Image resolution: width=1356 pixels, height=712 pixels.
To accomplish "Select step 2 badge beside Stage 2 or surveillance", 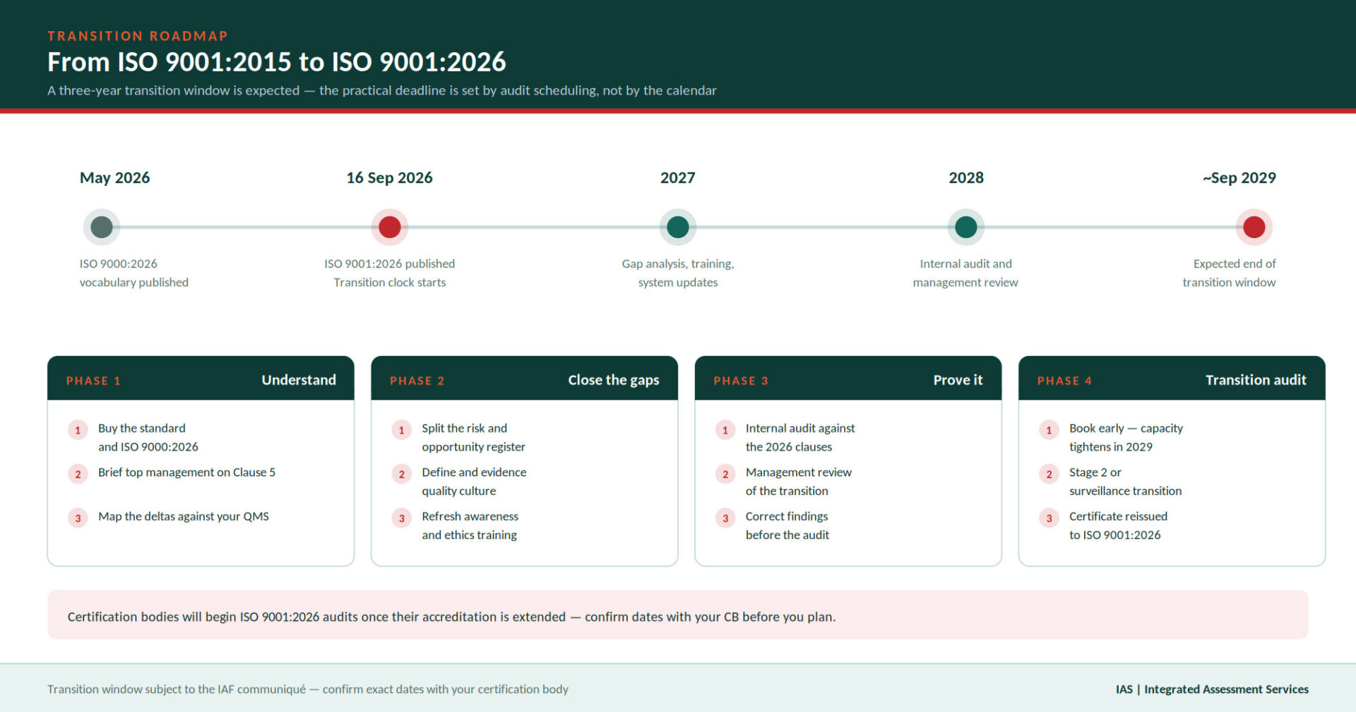I will (1049, 473).
